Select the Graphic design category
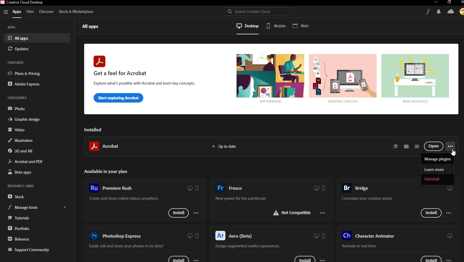The image size is (464, 262). pos(37,119)
